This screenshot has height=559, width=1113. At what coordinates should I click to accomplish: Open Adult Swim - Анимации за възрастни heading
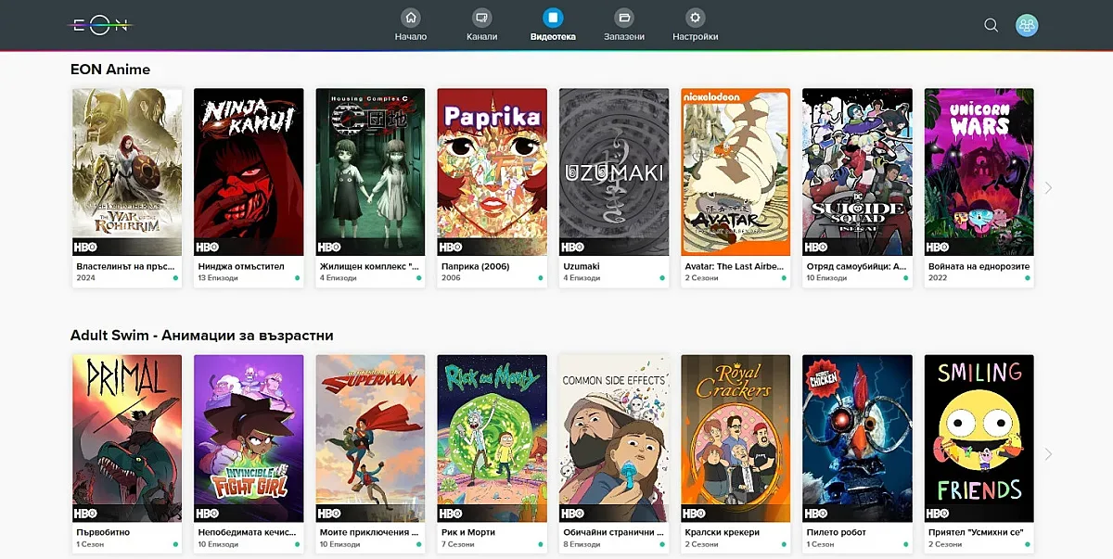201,336
